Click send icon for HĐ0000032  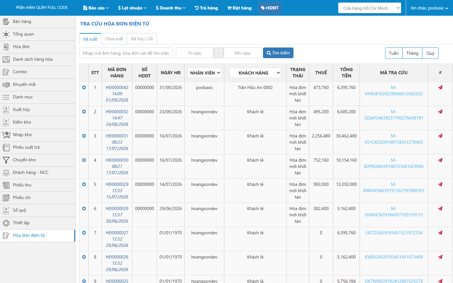point(440,112)
